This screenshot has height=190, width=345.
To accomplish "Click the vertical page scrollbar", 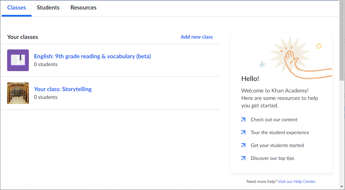I will (342, 40).
